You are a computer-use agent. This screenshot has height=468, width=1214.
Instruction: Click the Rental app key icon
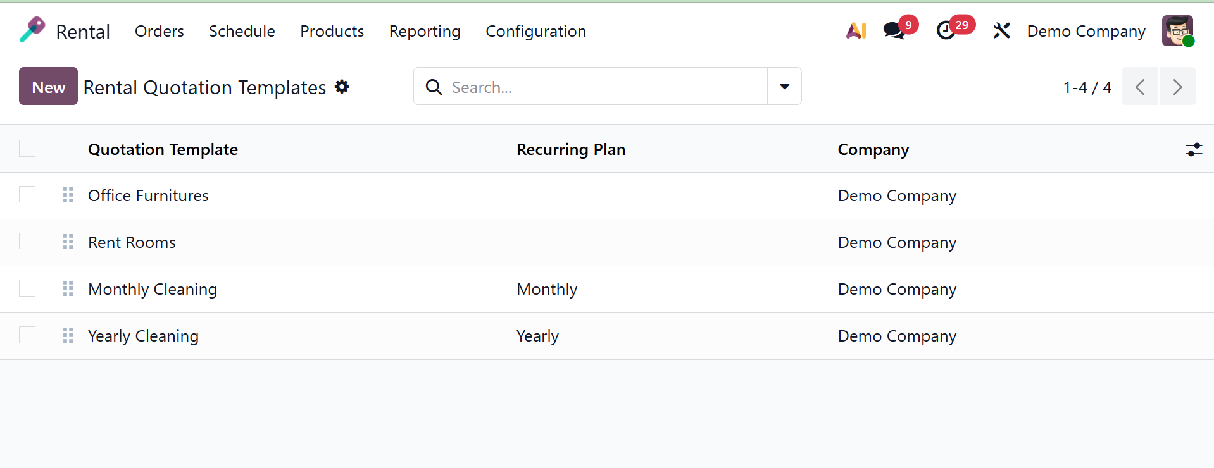[x=32, y=30]
